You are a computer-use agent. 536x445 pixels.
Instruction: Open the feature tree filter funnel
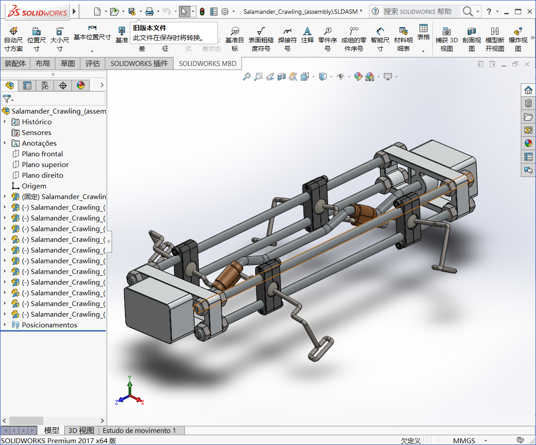(x=7, y=98)
